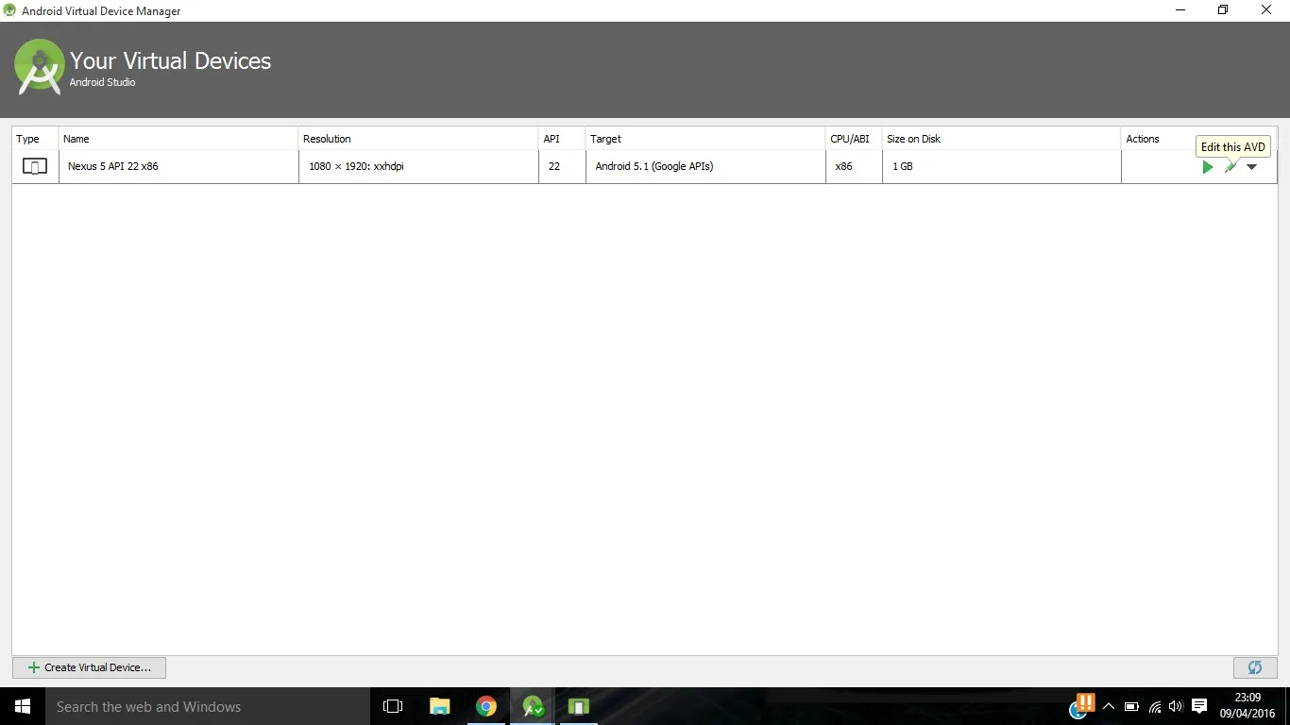Click the device type icon for Nexus 5
1290x725 pixels.
35,167
